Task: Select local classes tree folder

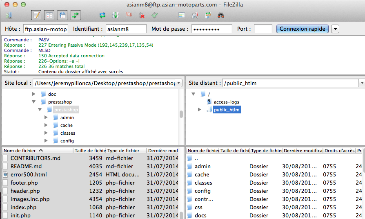Action: point(67,133)
